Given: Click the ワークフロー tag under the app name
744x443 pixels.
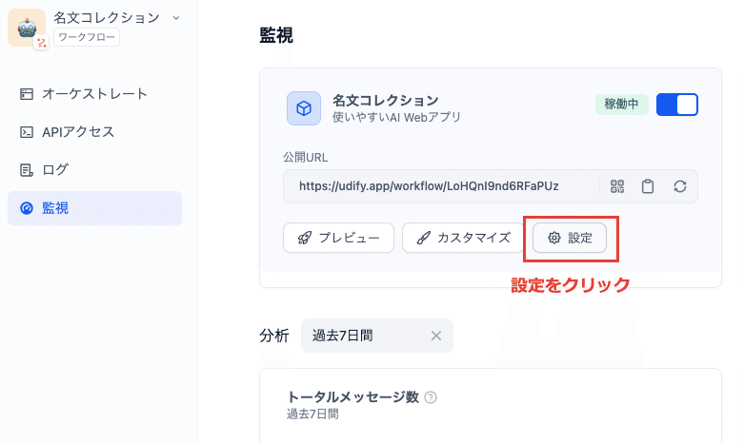Looking at the screenshot, I should 87,37.
